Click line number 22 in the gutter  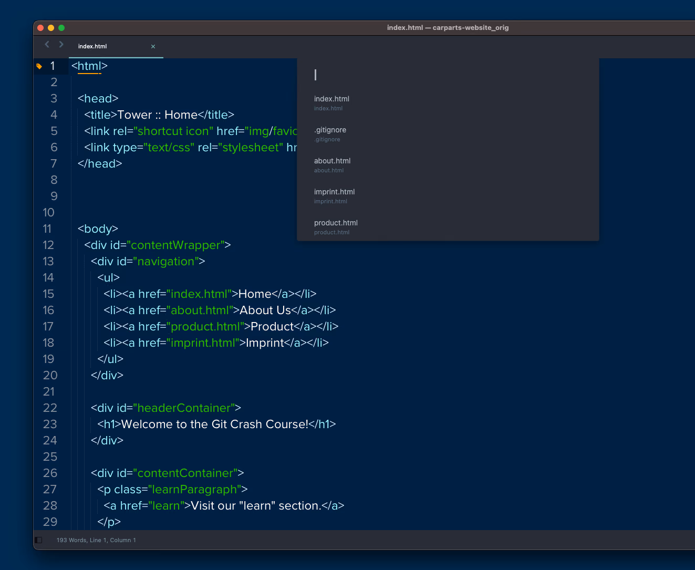(x=50, y=408)
